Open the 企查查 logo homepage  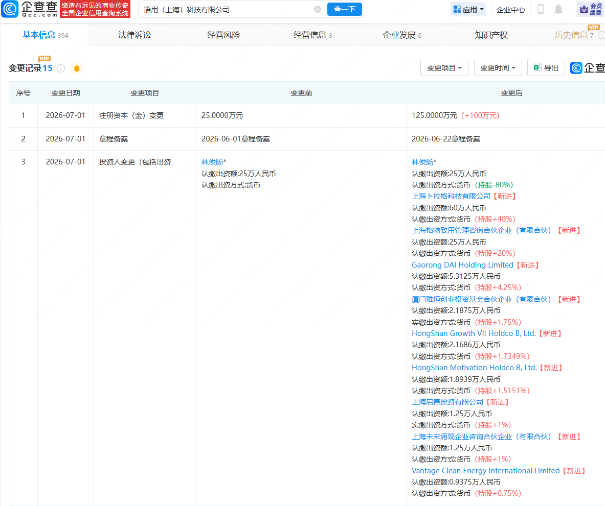[x=30, y=9]
